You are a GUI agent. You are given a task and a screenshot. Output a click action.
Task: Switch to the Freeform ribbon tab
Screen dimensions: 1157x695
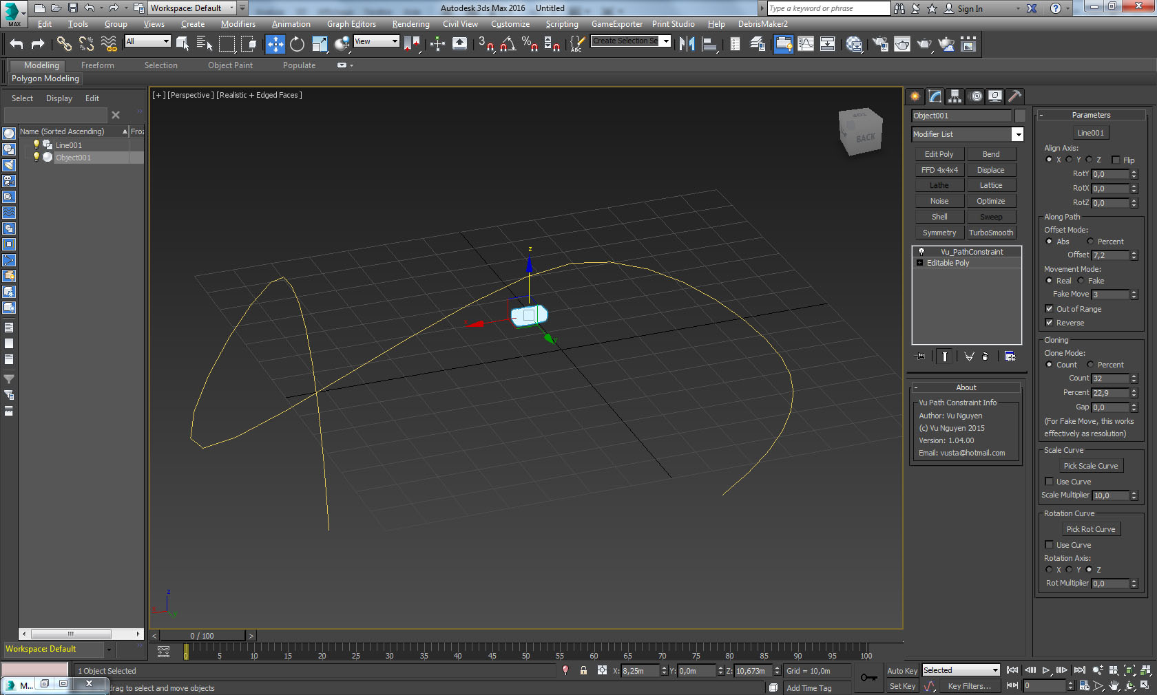pos(96,65)
